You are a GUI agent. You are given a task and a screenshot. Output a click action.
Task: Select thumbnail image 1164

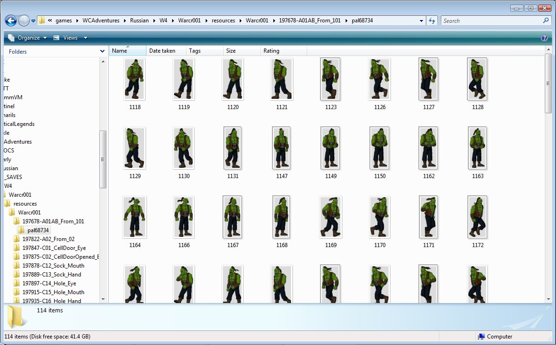coord(135,217)
